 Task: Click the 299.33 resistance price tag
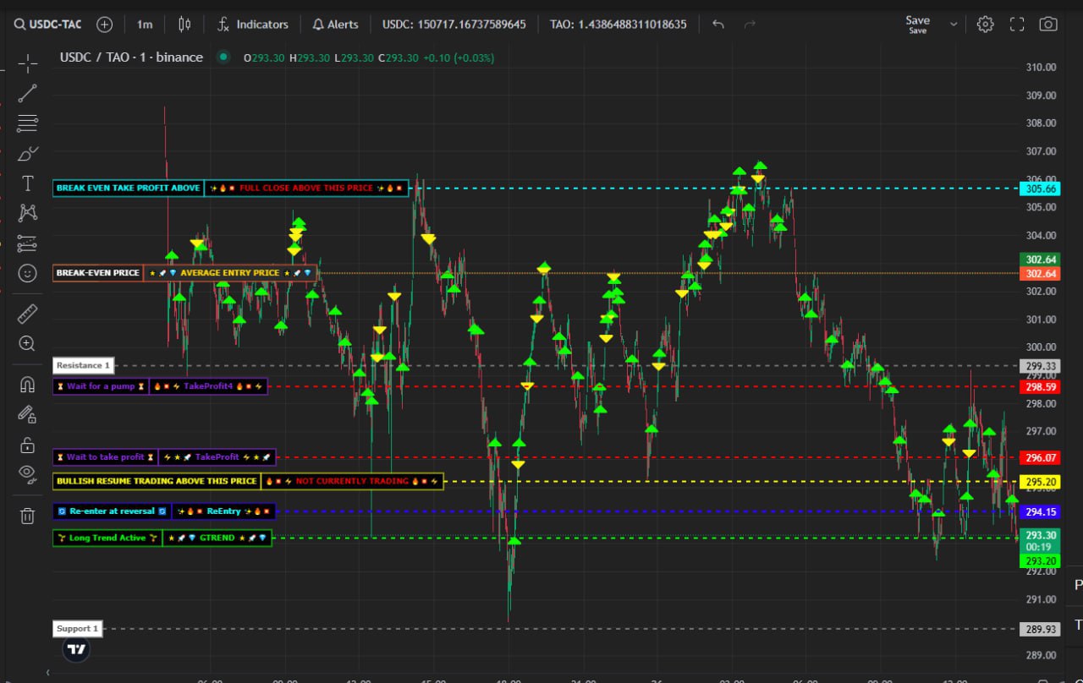pyautogui.click(x=1042, y=366)
